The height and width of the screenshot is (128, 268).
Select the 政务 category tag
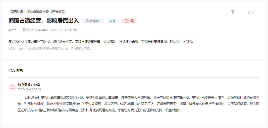113,21
